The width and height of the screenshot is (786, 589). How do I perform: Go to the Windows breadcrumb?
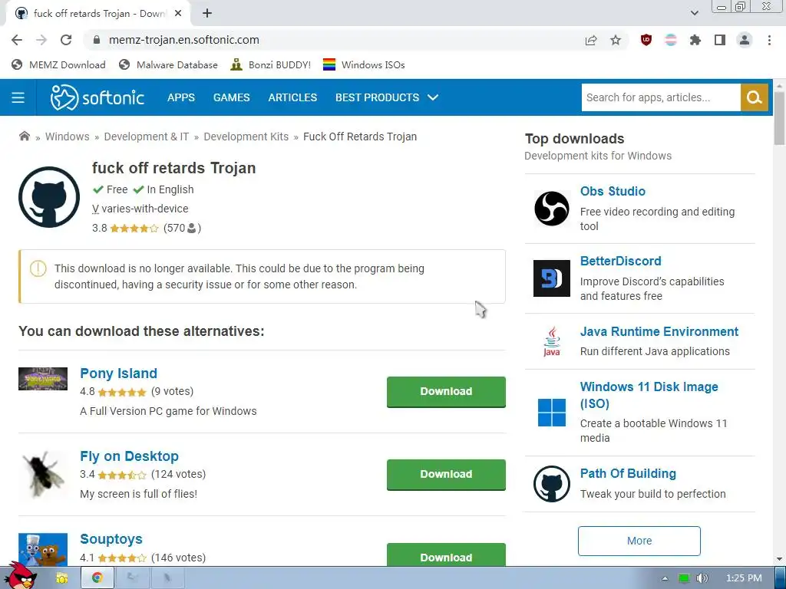click(x=68, y=137)
